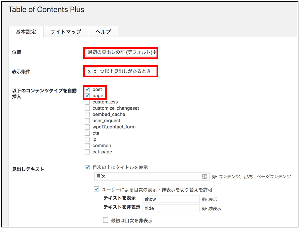Click the 以下のコンテンツタイプを自動挿入 label

[45, 93]
